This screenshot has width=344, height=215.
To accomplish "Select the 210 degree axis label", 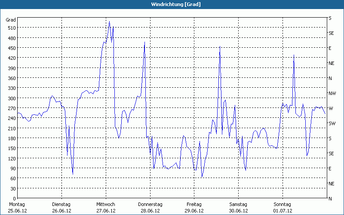I will [12, 128].
